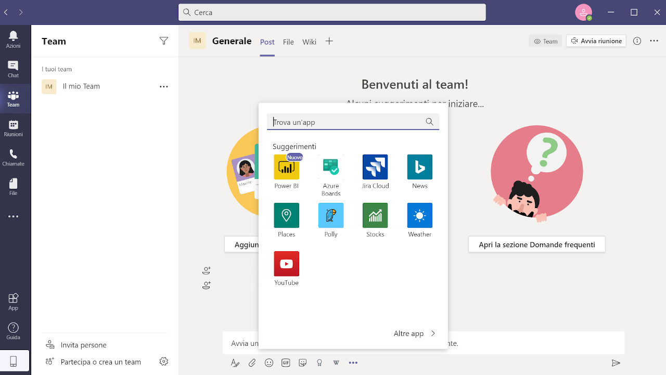Open Riunioni calendar in sidebar
The image size is (666, 375).
tap(14, 127)
